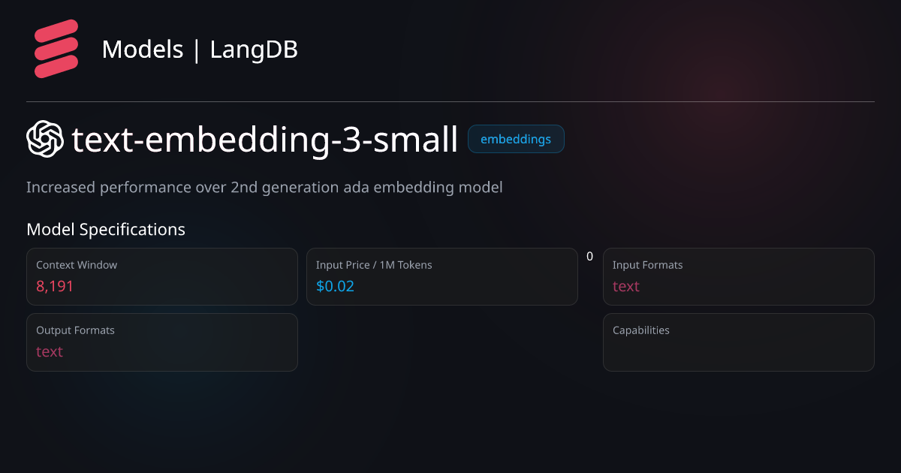This screenshot has width=901, height=473.
Task: Click the Context Window label text
Action: (x=77, y=265)
